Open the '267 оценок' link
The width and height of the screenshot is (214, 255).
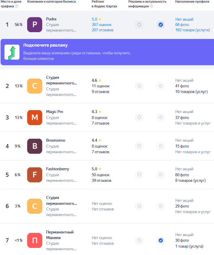pyautogui.click(x=102, y=25)
